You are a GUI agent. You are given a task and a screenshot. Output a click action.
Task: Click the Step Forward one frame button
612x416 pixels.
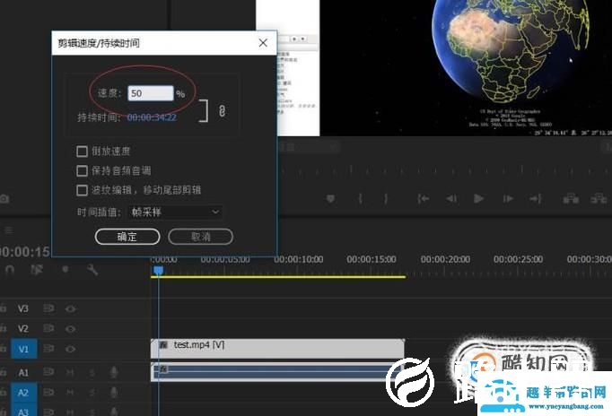point(508,199)
